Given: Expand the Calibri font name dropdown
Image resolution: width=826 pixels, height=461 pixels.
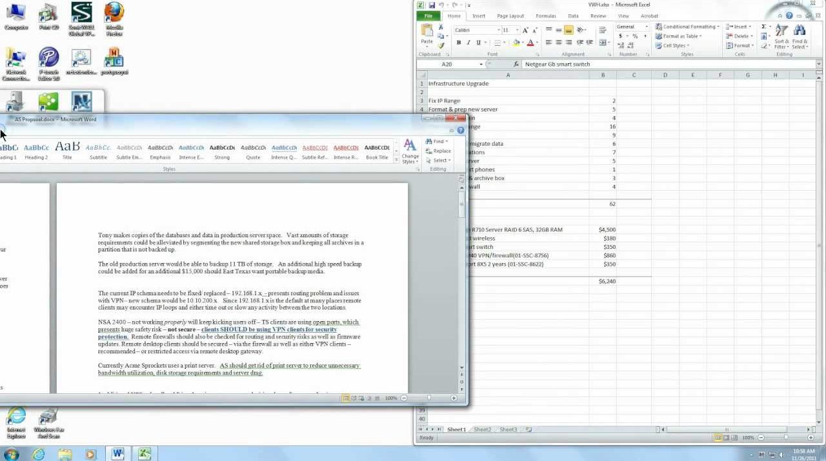Looking at the screenshot, I should [499, 30].
